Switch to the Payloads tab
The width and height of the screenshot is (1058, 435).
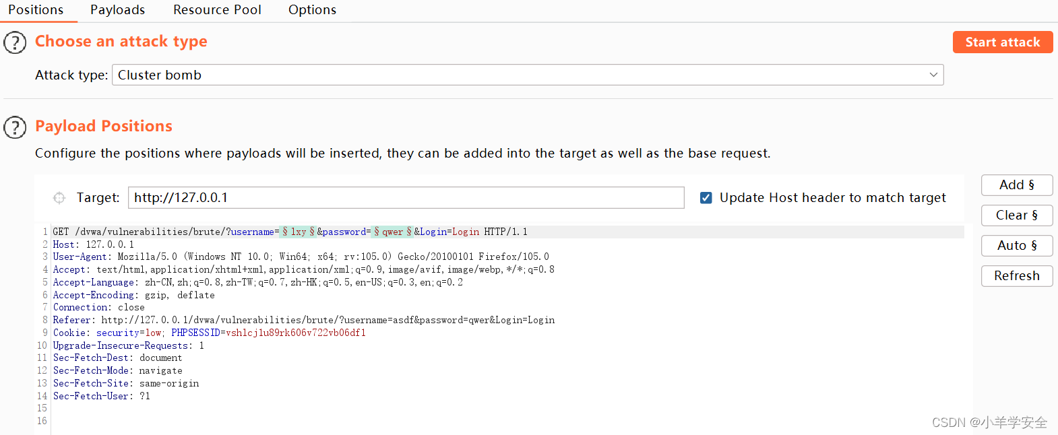[x=117, y=9]
